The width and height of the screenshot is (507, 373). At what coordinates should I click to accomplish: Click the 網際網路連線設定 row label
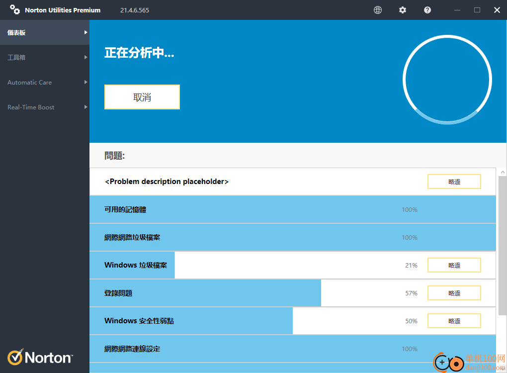coord(132,349)
